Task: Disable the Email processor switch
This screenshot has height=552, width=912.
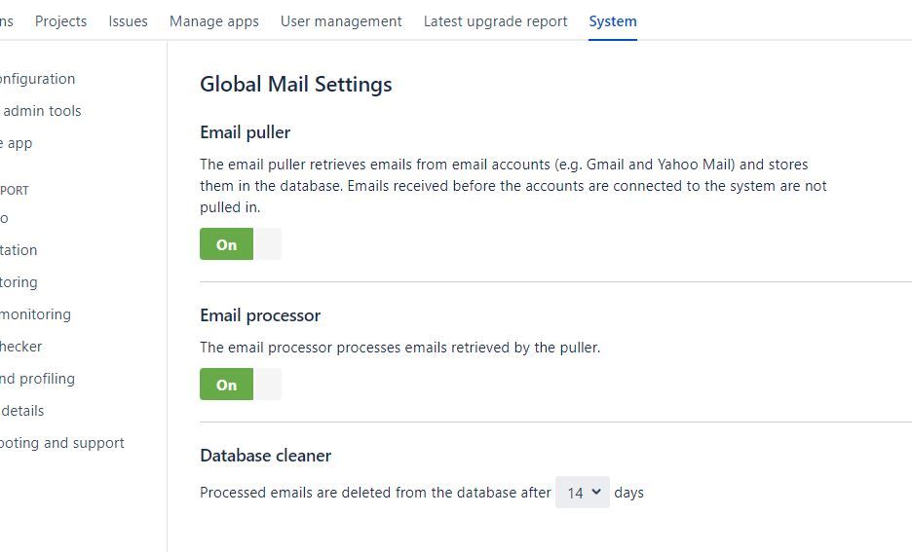Action: [241, 385]
